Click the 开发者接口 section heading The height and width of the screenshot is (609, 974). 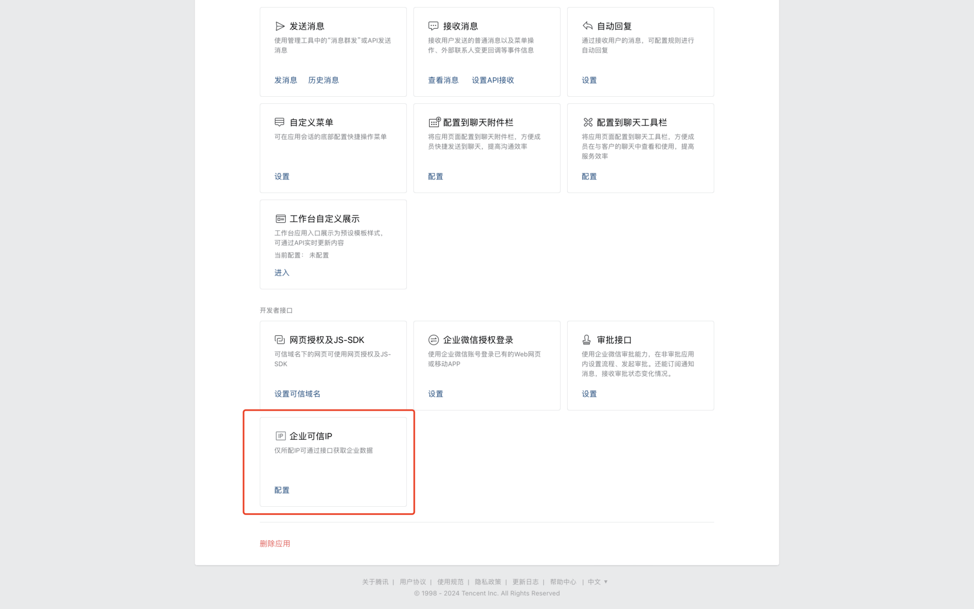[276, 310]
